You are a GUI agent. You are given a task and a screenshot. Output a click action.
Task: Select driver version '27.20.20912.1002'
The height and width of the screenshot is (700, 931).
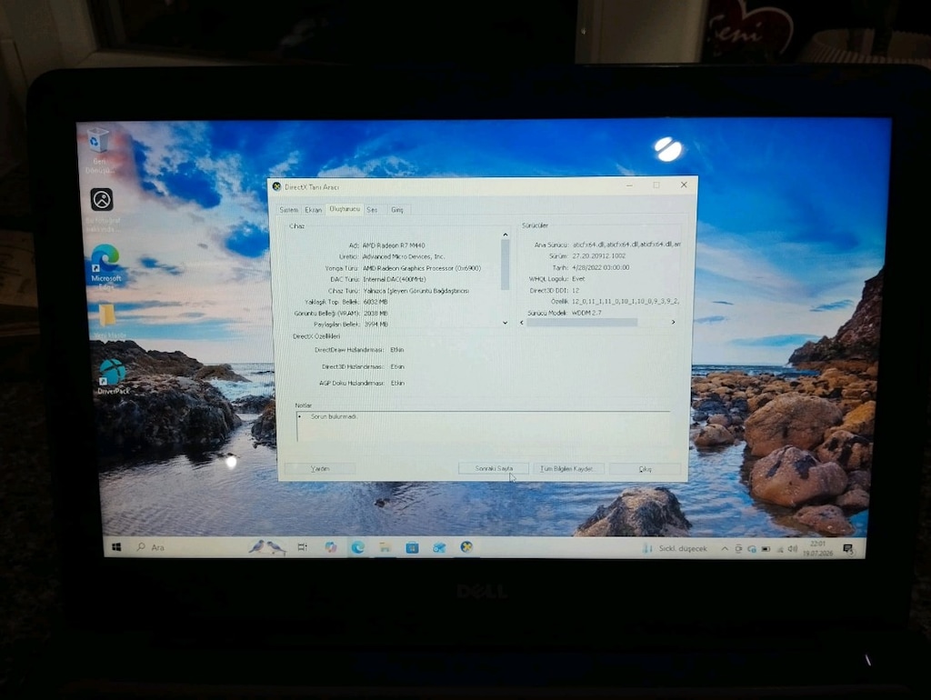click(598, 255)
